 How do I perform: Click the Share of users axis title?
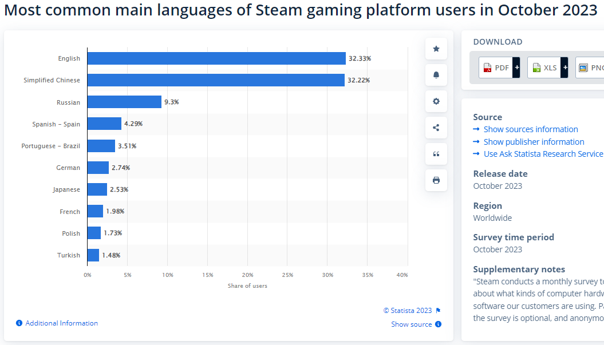(x=247, y=285)
